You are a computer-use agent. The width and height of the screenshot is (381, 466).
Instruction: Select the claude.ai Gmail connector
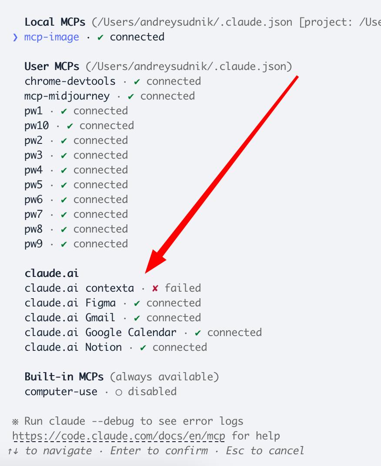70,318
